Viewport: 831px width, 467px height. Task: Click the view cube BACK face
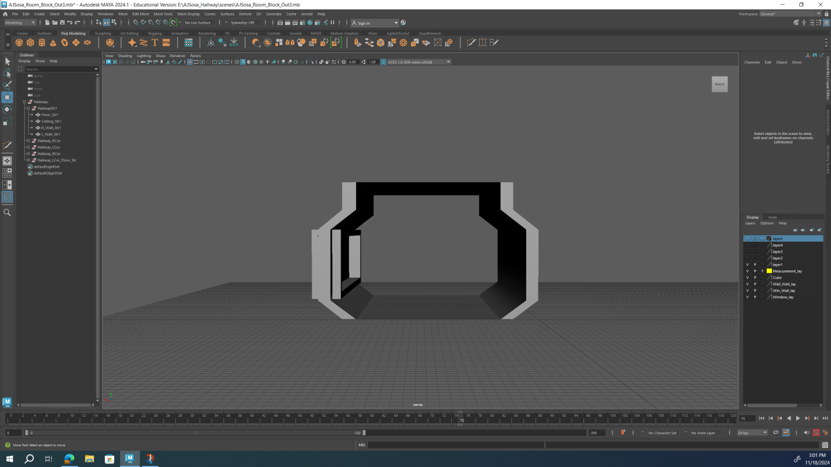pyautogui.click(x=720, y=84)
